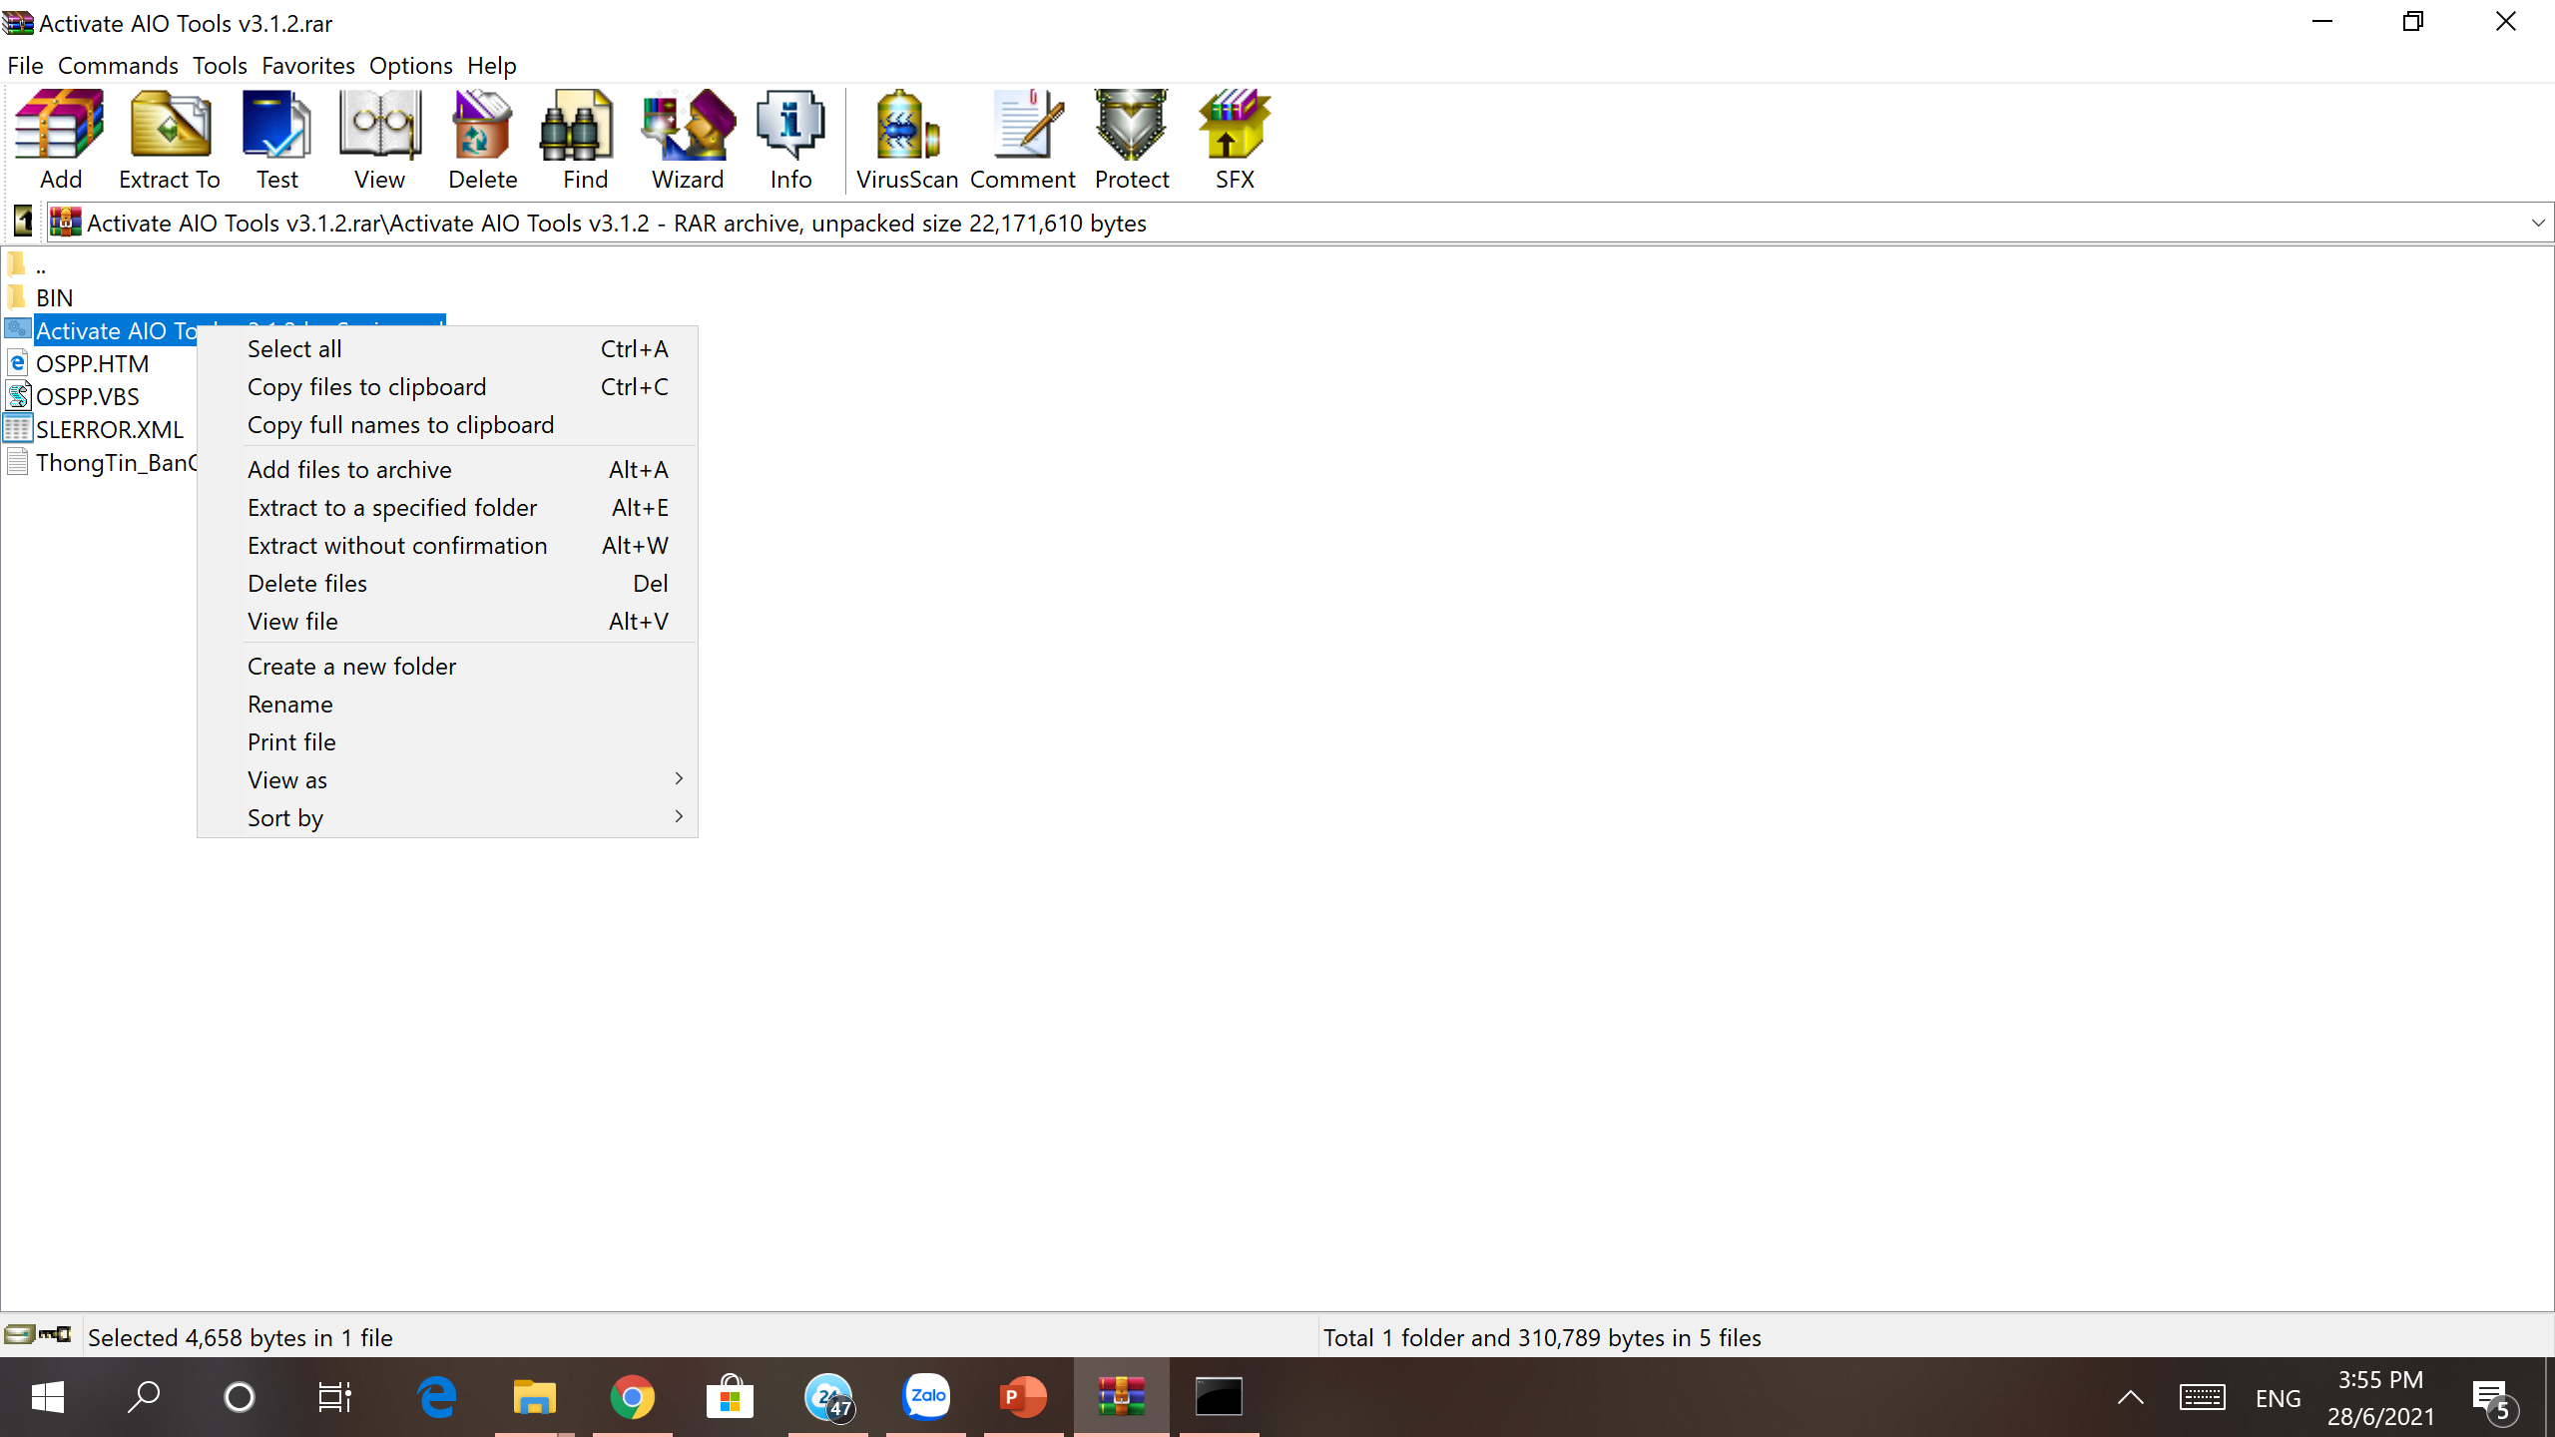
Task: Open the Comment editor icon
Action: (x=1023, y=140)
